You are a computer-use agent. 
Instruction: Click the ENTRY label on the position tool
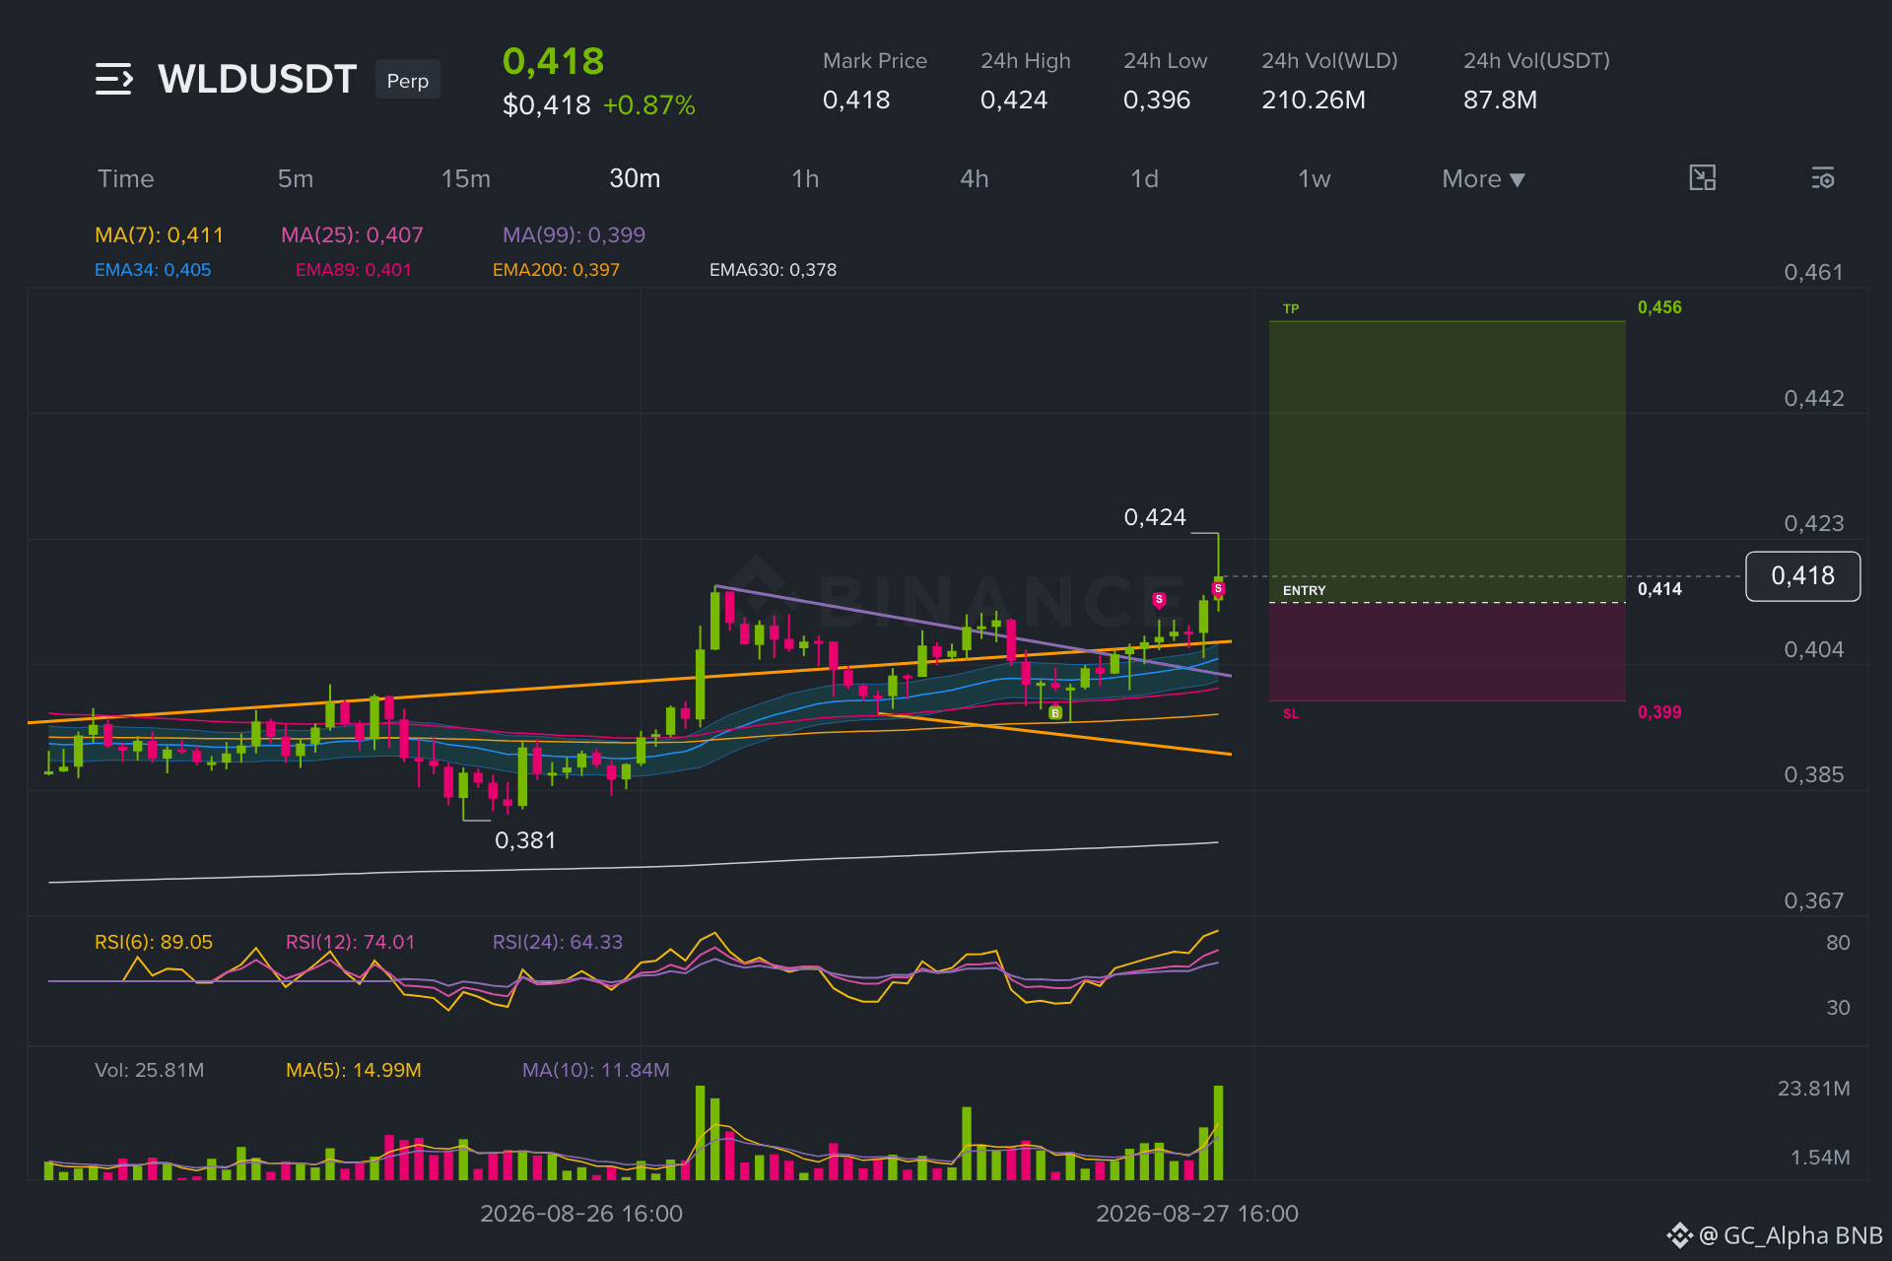click(1305, 590)
